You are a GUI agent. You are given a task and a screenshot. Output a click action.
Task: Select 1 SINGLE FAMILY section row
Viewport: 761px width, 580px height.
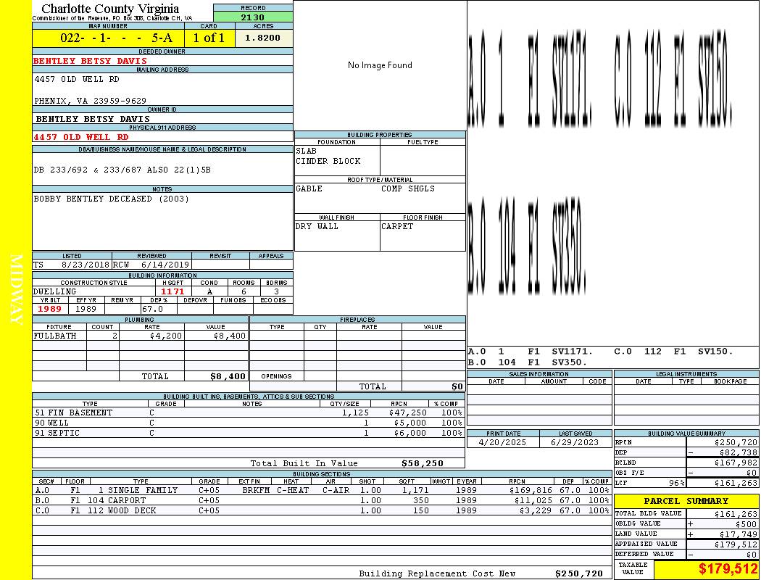(322, 490)
